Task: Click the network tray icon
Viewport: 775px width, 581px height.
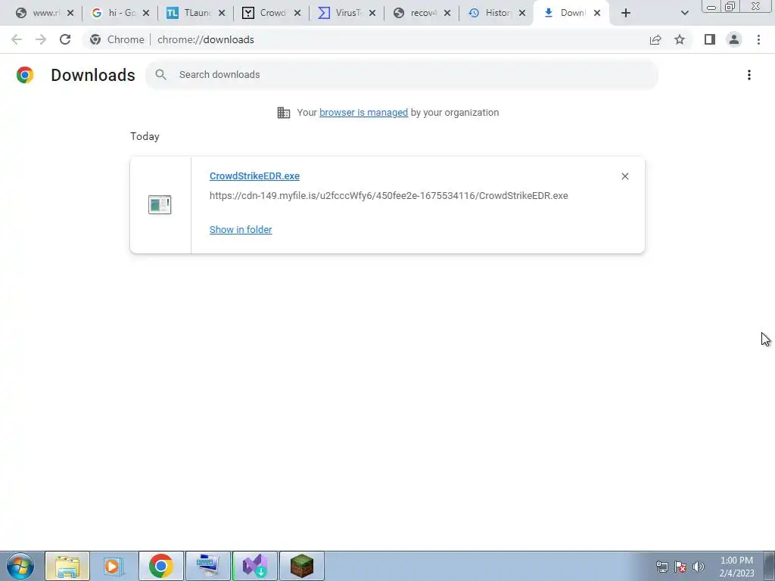Action: [661, 567]
